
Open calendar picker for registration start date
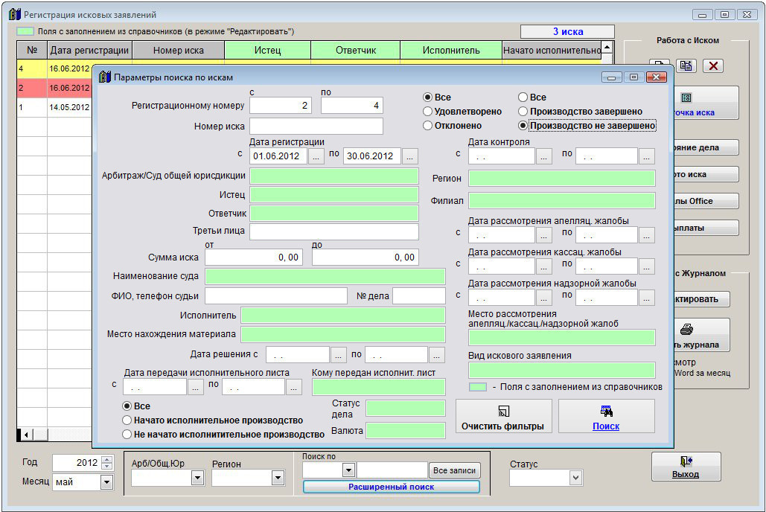pos(316,156)
